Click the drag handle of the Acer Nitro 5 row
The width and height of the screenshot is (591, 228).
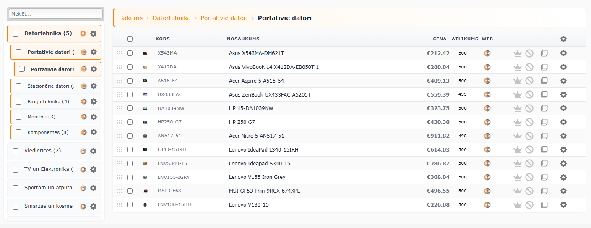point(120,136)
